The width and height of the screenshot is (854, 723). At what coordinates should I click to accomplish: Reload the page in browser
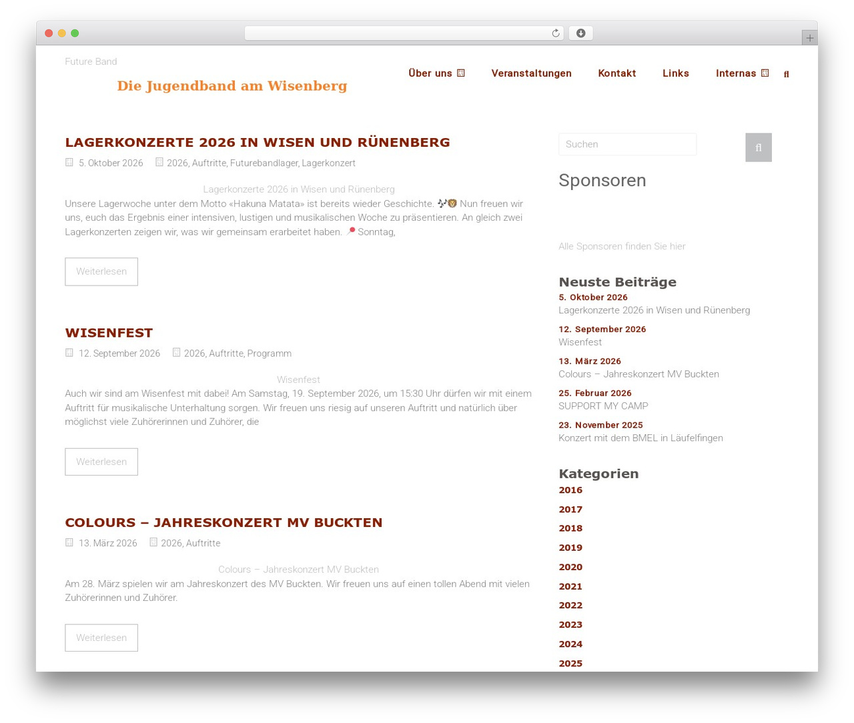click(x=555, y=33)
